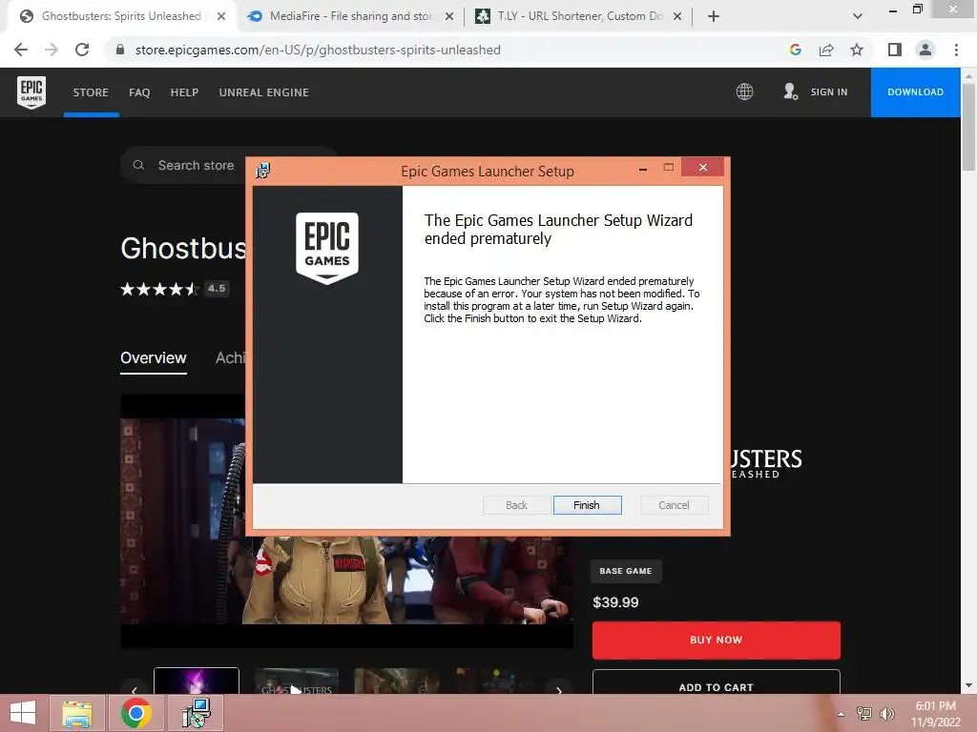Click the padlock site info icon
The height and width of the screenshot is (732, 977).
click(120, 50)
